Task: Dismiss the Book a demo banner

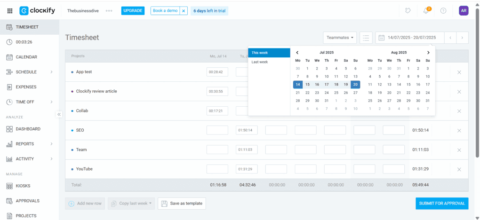Action: point(184,11)
